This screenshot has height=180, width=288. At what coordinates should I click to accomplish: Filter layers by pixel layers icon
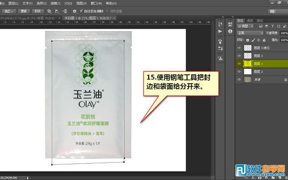260,26
